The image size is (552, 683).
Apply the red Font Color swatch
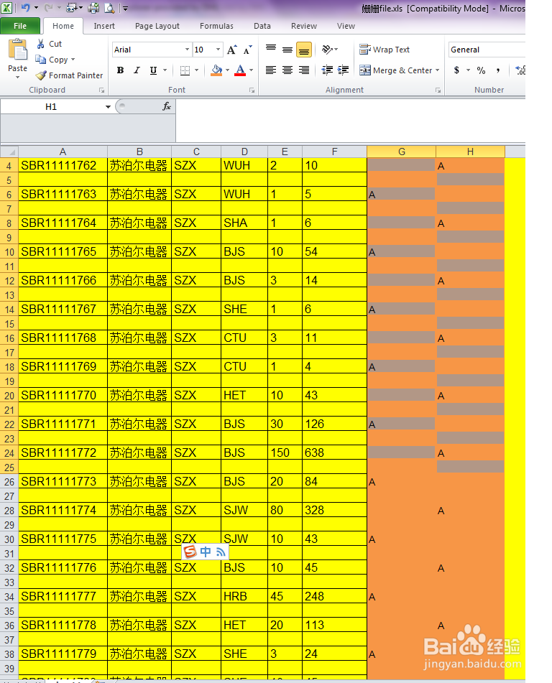click(x=240, y=70)
